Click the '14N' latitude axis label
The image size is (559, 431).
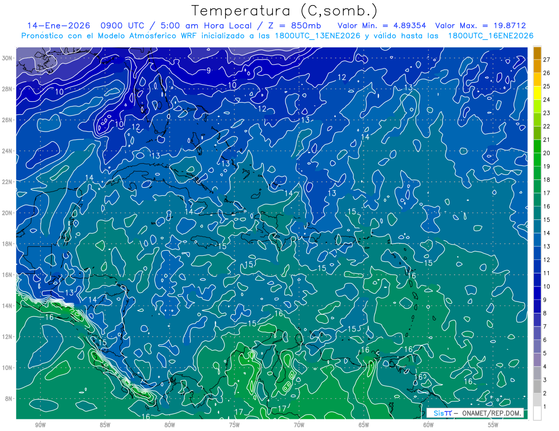tap(8, 306)
